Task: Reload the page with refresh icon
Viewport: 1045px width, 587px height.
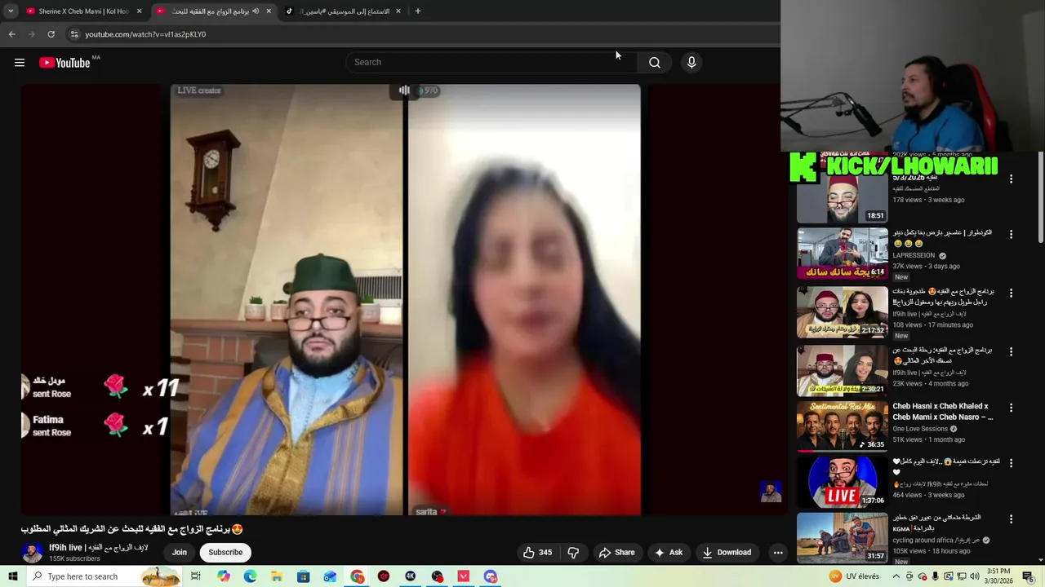Action: click(51, 34)
